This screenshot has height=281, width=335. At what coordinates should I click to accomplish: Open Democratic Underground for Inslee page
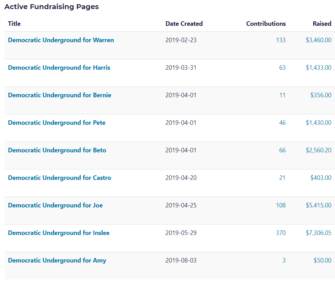59,233
